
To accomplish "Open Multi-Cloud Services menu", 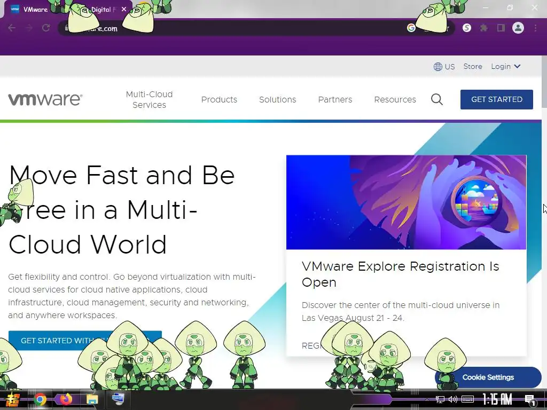I will click(150, 99).
